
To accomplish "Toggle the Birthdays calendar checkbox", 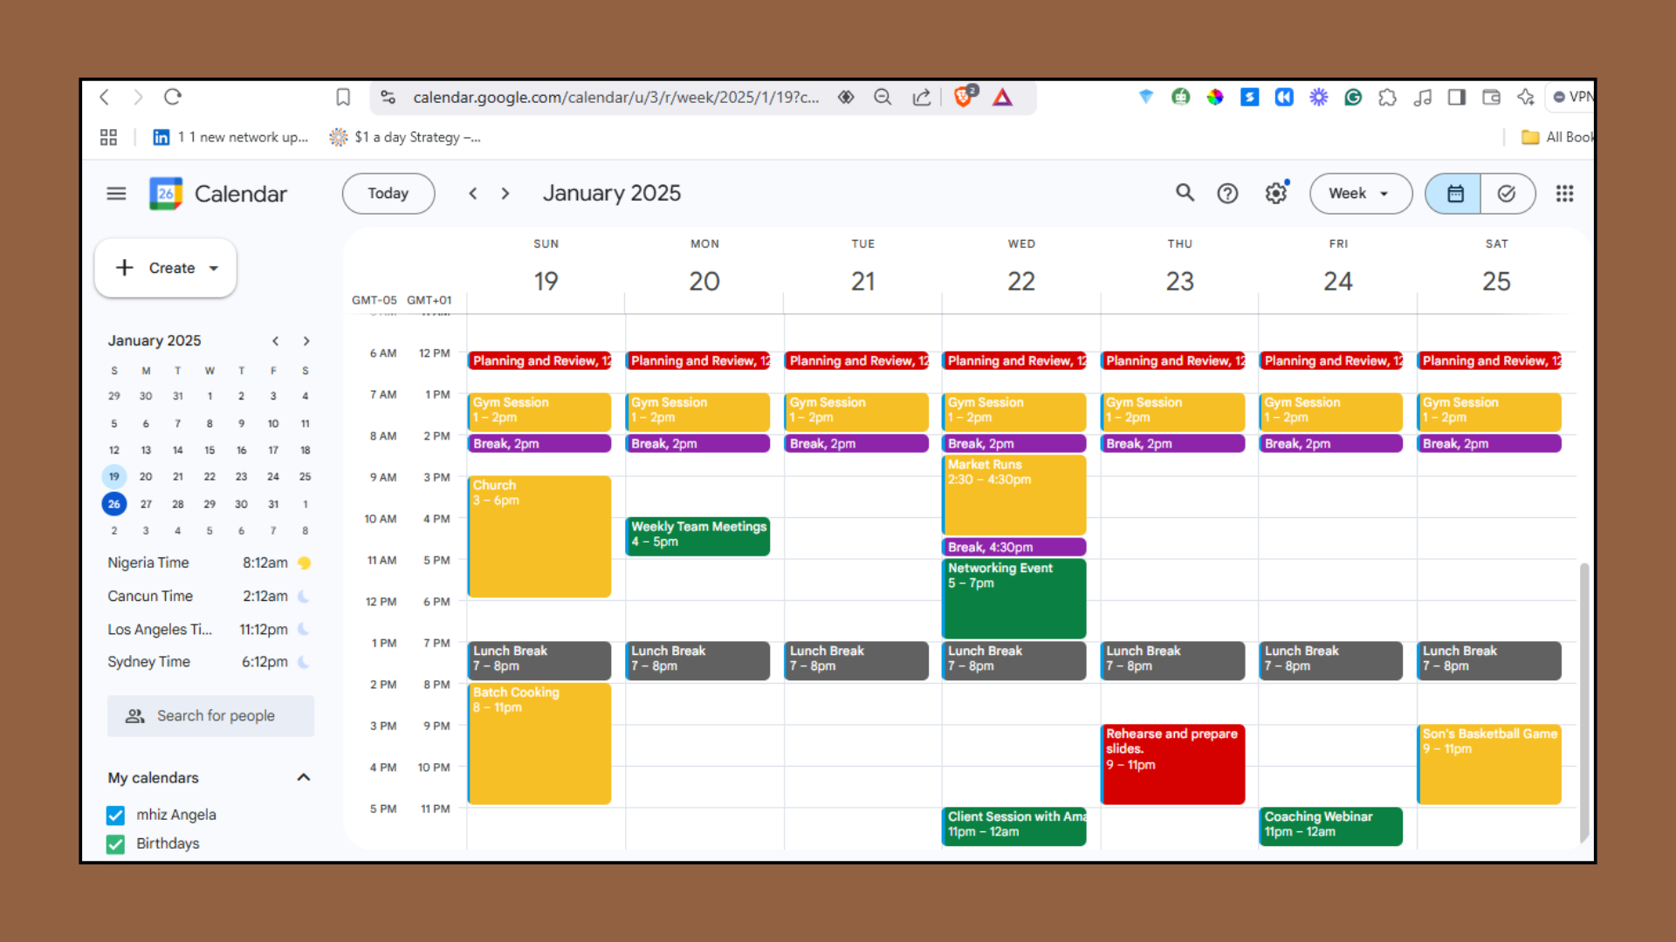I will coord(115,843).
